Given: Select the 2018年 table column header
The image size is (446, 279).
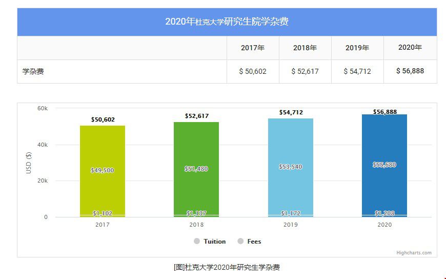Looking at the screenshot, I should 305,48.
